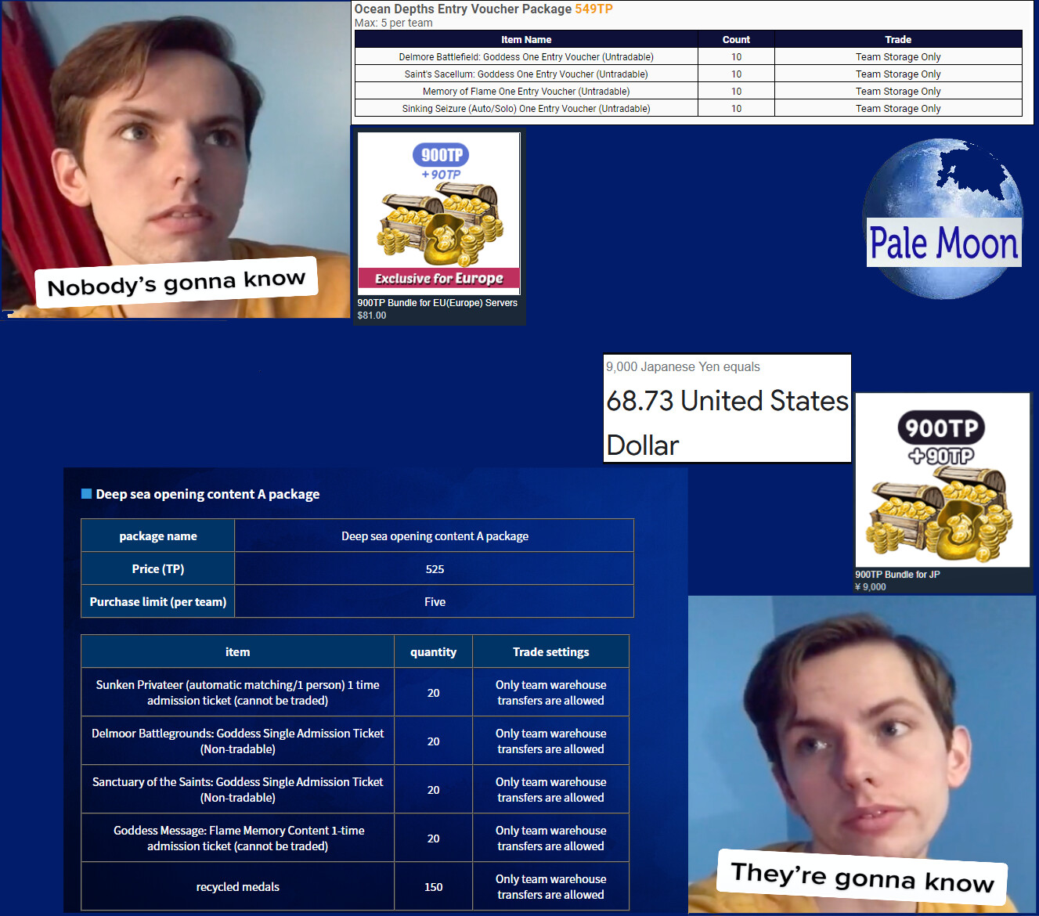Click the 'Item Name' column header
Screen dimensions: 1039x916
click(526, 40)
